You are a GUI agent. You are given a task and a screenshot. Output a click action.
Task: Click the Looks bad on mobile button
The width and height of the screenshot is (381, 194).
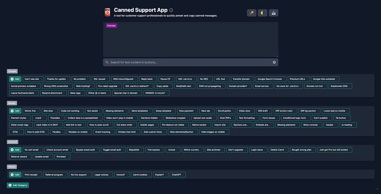tap(336, 111)
